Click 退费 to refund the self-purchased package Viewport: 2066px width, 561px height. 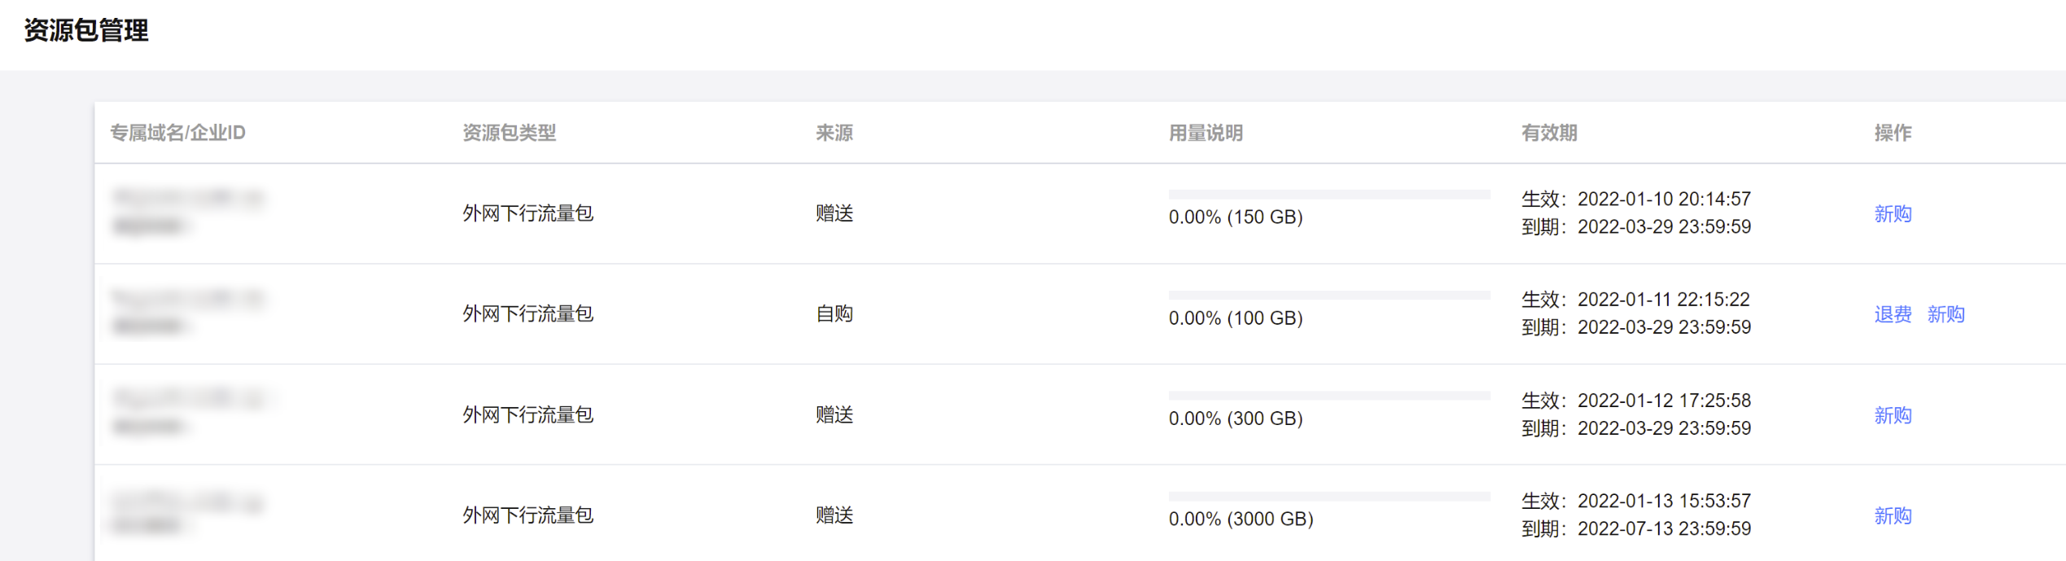(x=1892, y=314)
